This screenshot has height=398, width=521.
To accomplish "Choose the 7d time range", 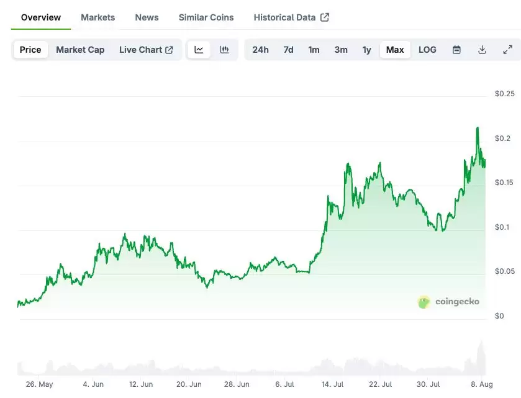I will 288,50.
